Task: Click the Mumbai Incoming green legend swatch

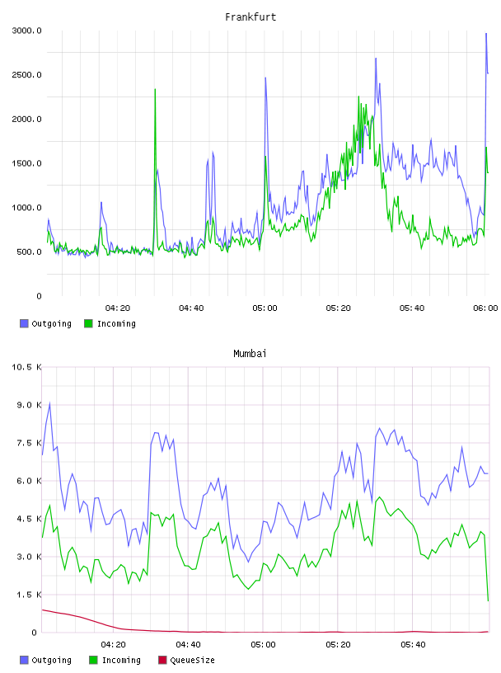Action: (x=93, y=660)
